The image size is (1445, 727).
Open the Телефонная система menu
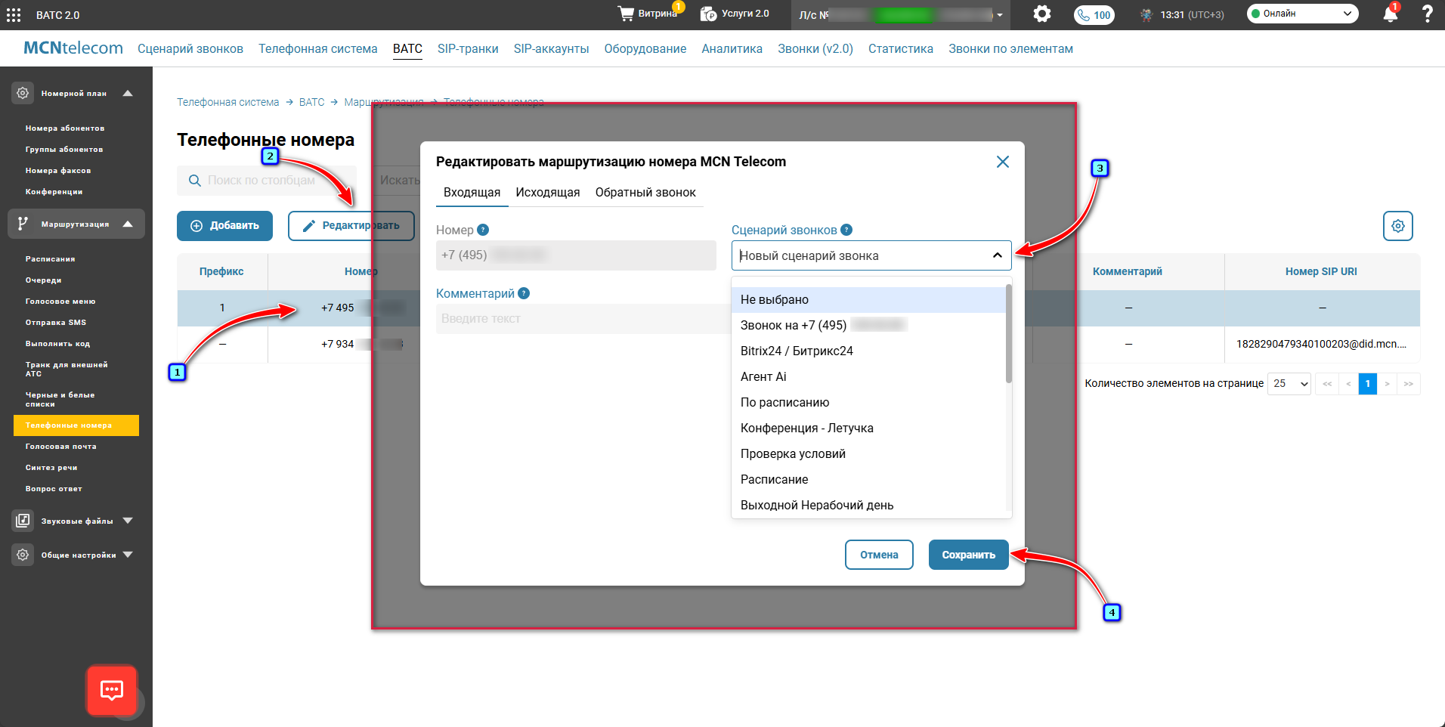318,48
